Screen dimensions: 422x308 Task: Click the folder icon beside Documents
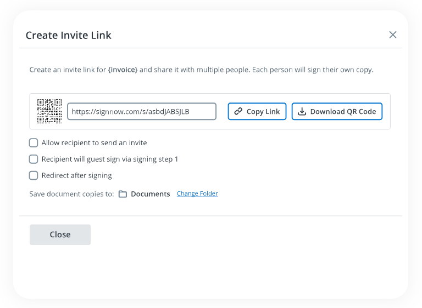tap(123, 194)
